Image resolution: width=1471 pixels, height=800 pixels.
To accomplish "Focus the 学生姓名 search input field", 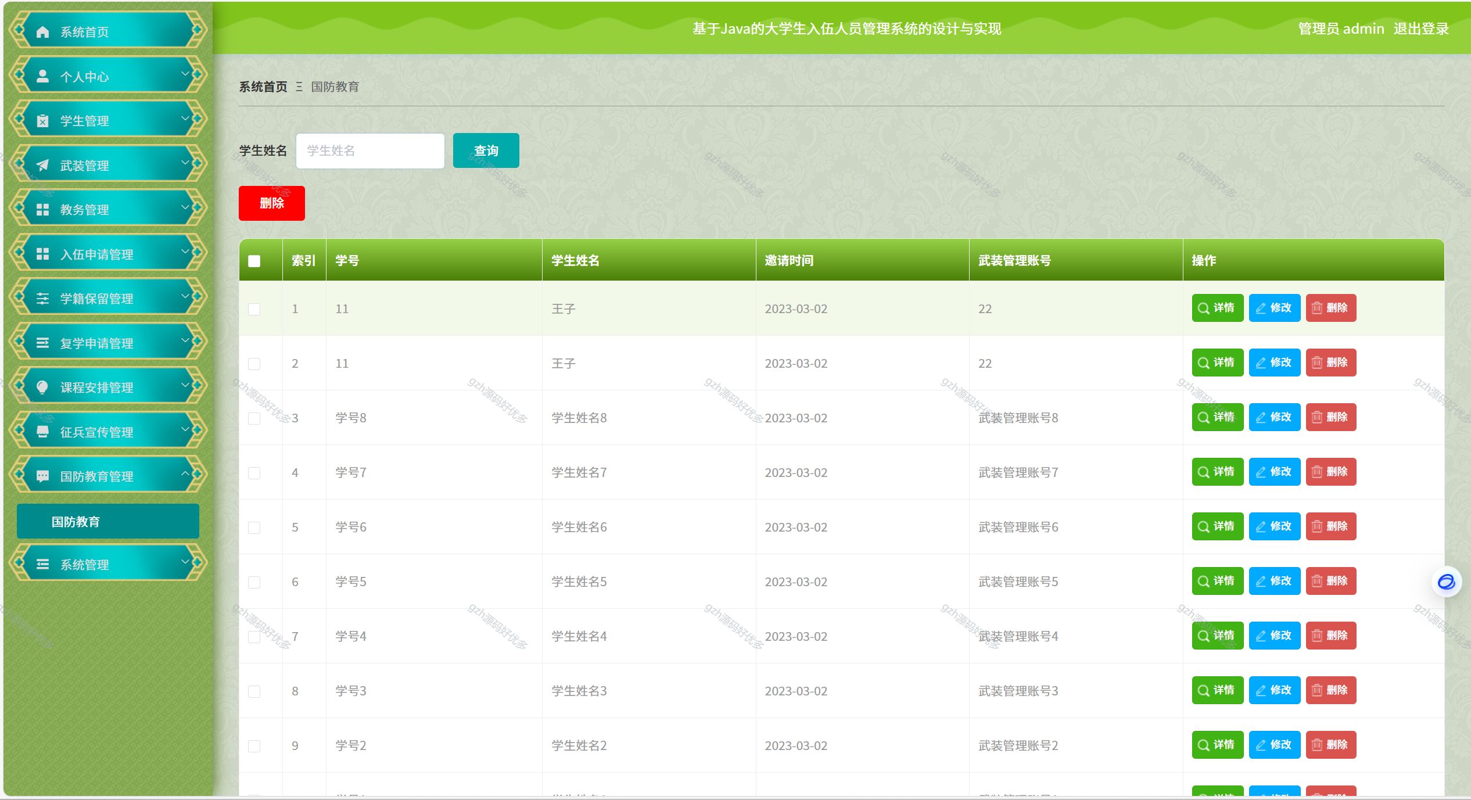I will coord(370,150).
